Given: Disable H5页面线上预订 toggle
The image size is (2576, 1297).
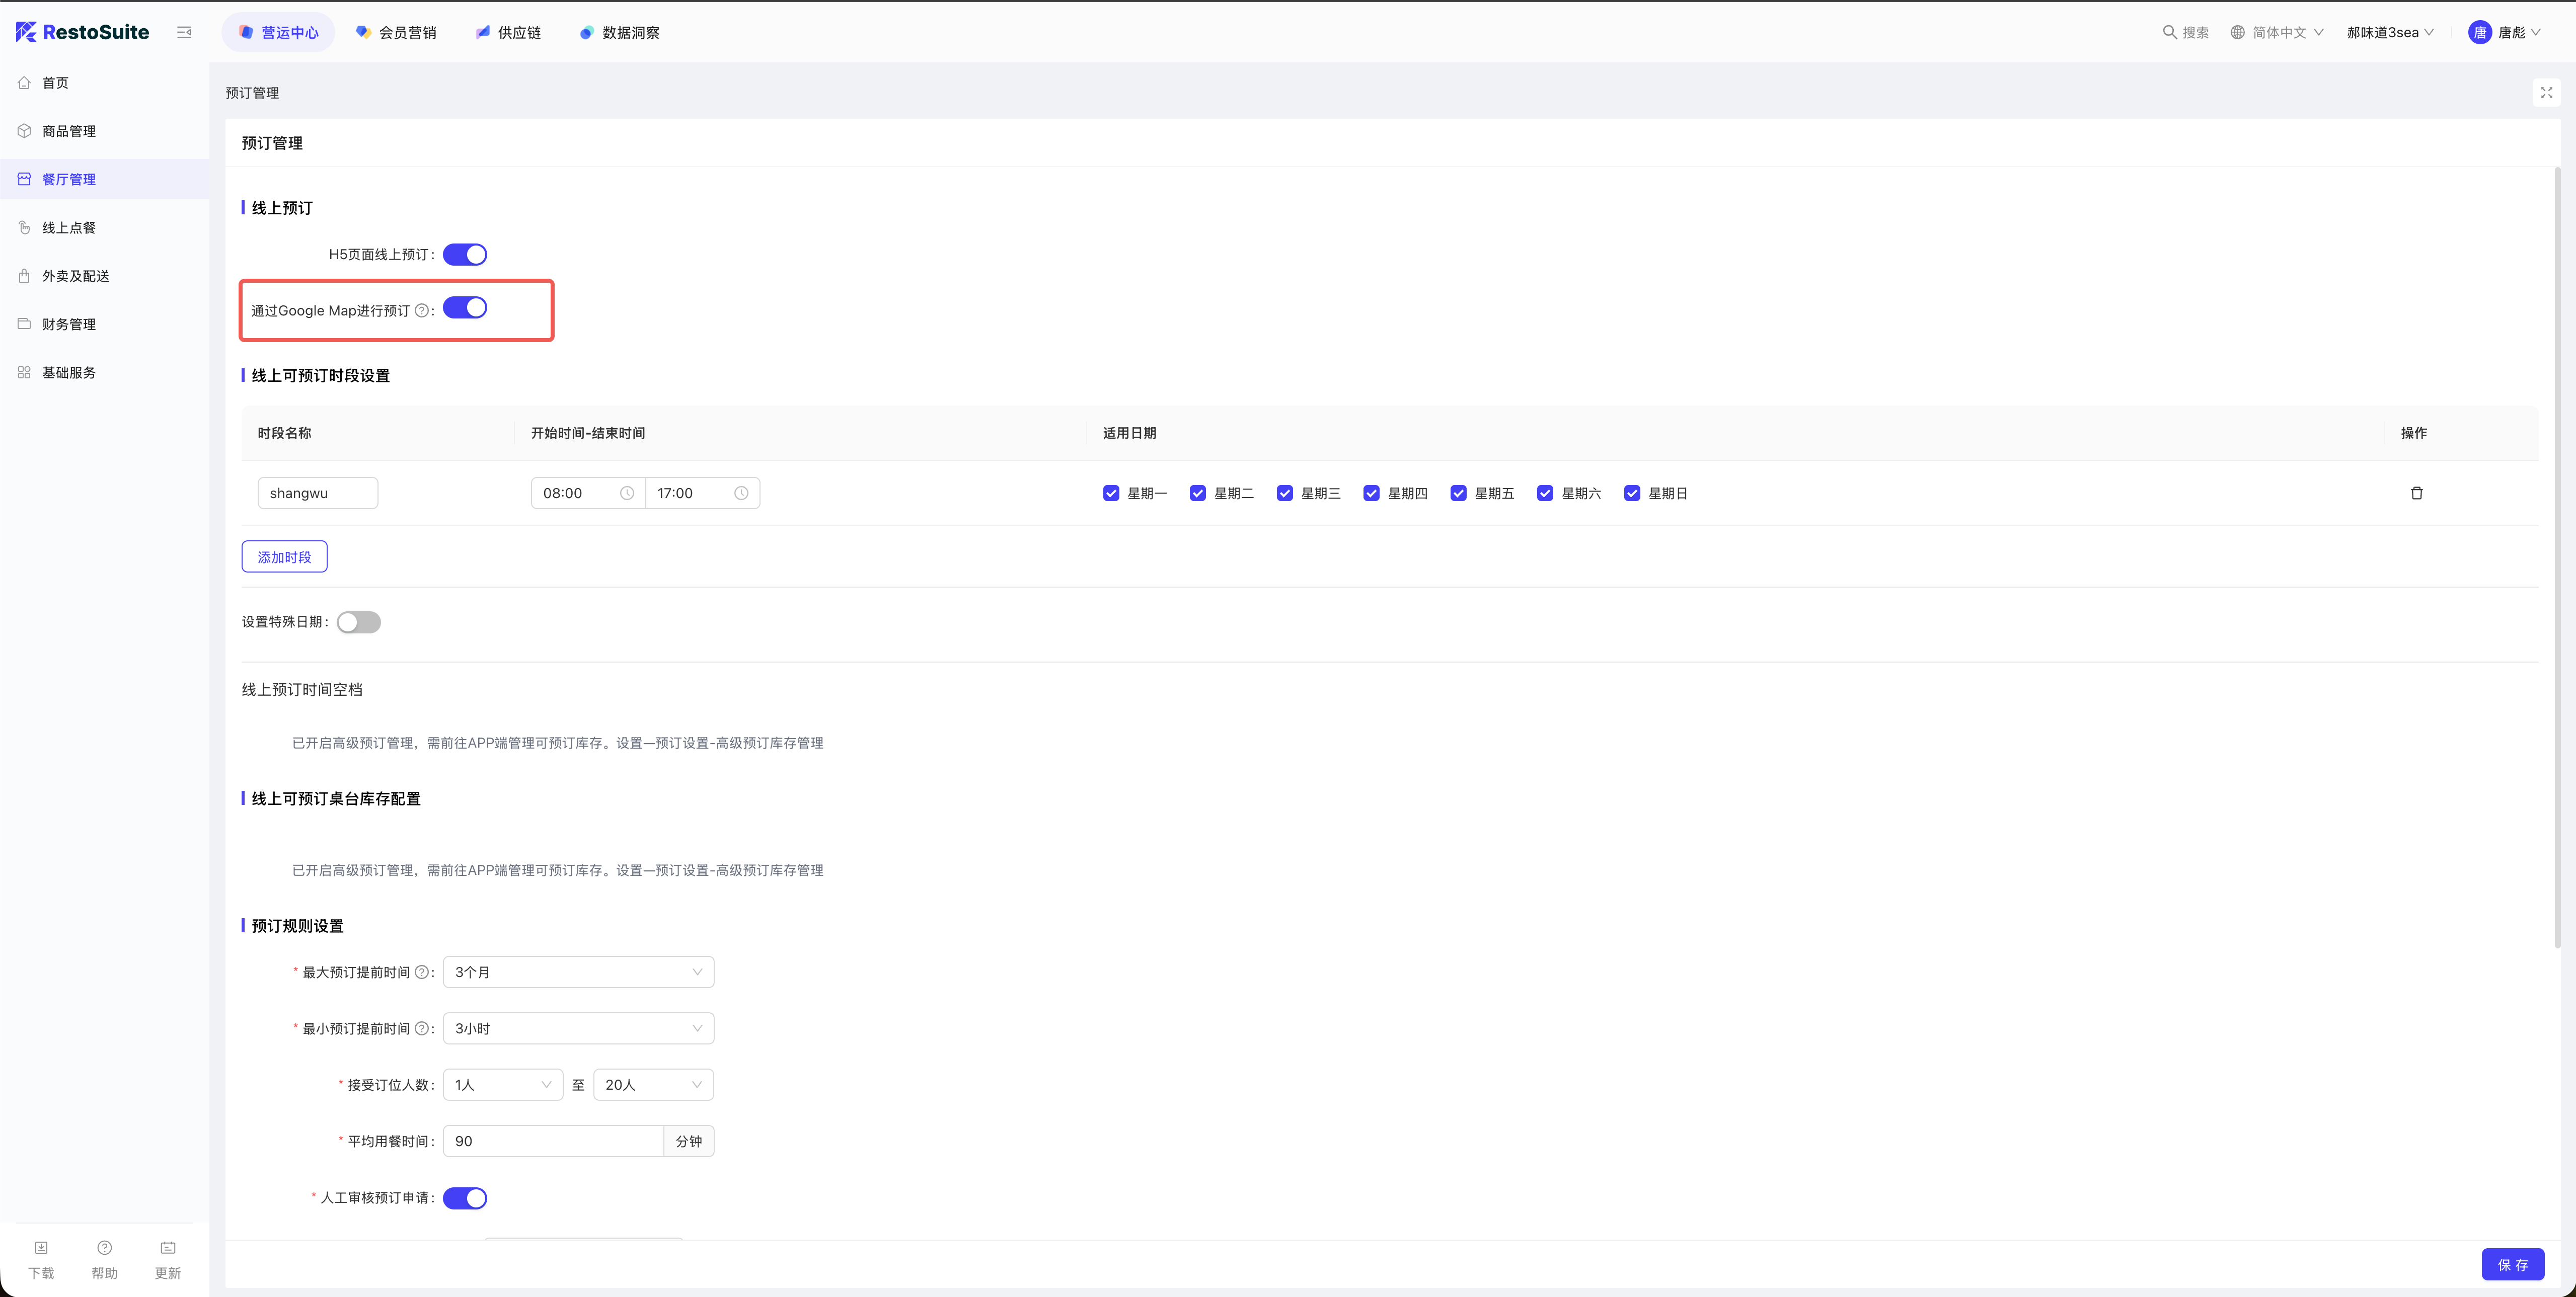Looking at the screenshot, I should click(x=465, y=255).
